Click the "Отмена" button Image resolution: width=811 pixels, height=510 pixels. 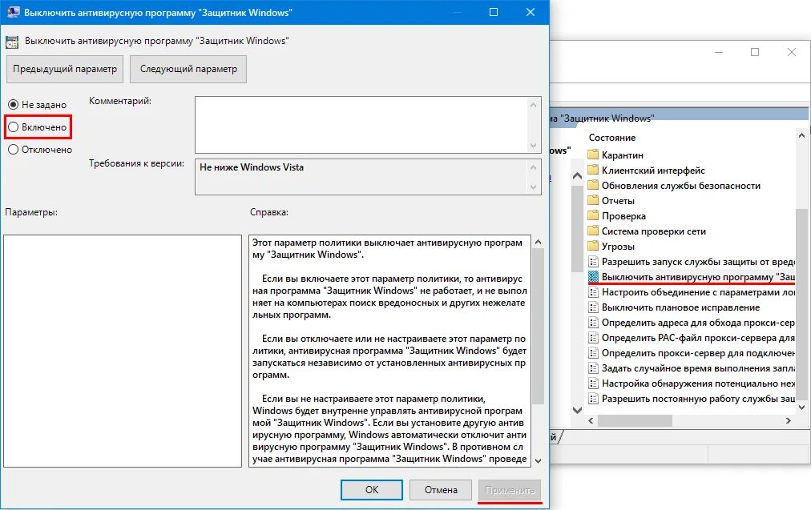441,490
